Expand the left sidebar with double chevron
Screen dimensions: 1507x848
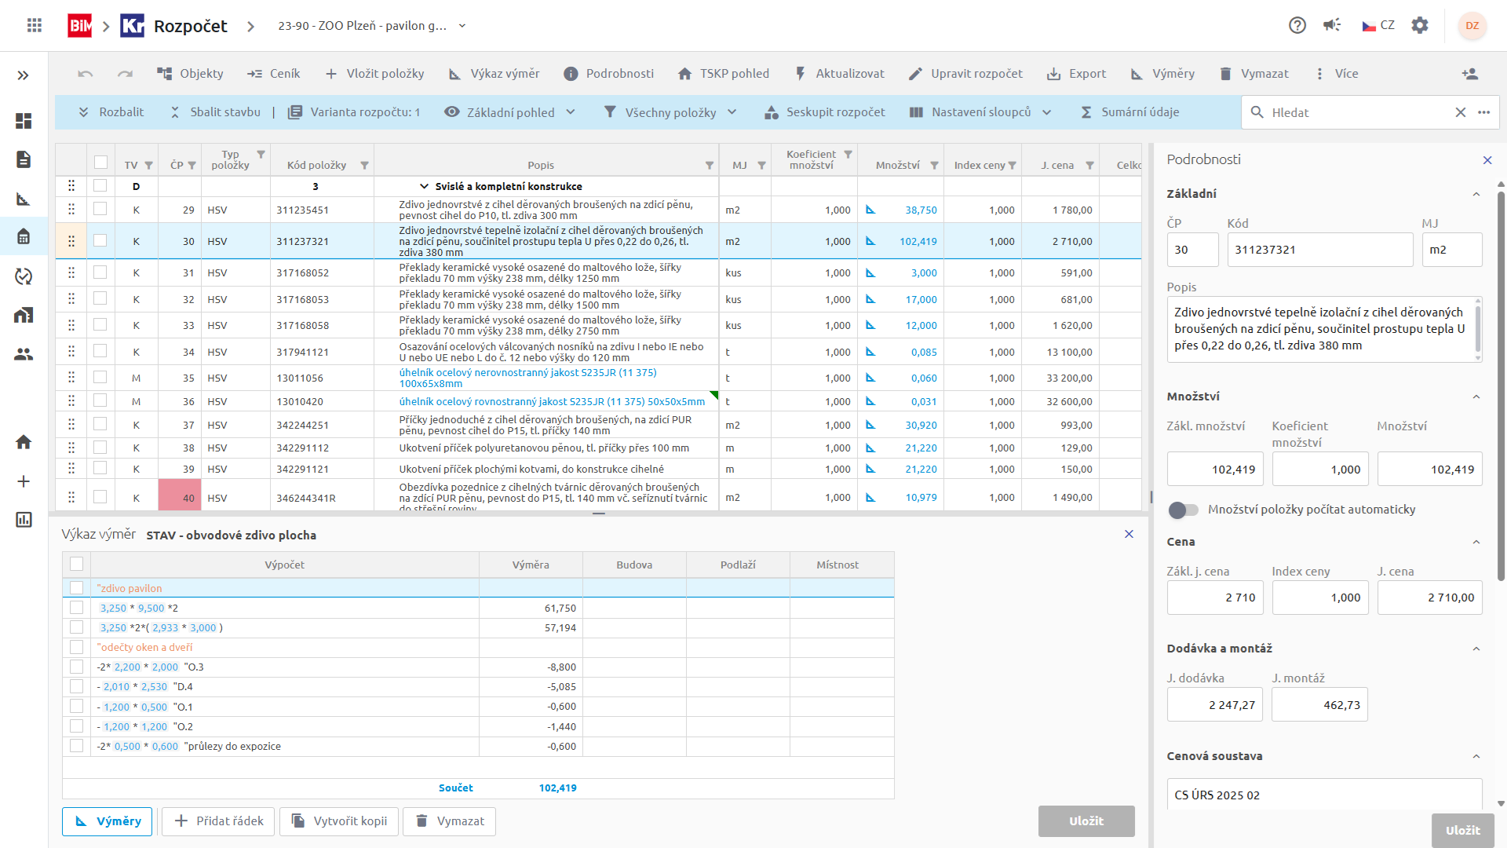(23, 75)
